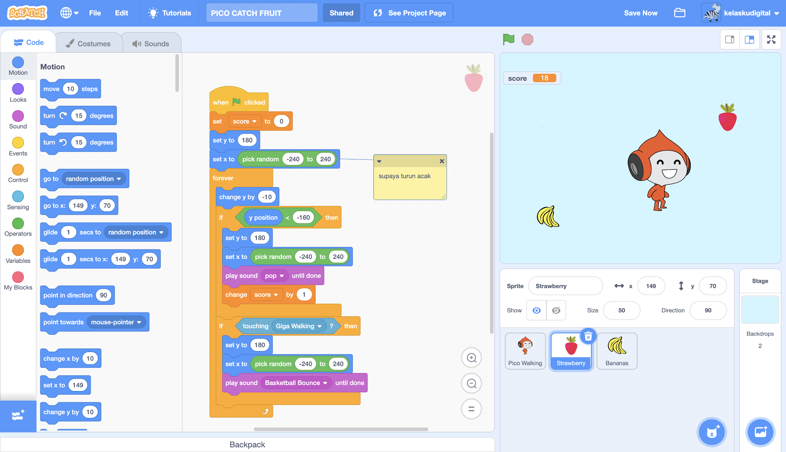The image size is (786, 452).
Task: Switch to the Costumes tab
Action: point(88,44)
